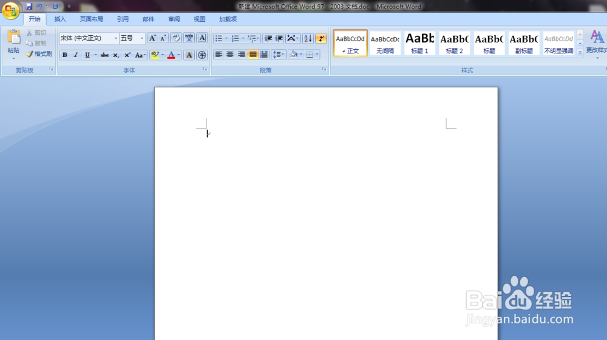Select 不明显强调 style
607x340 pixels.
(x=558, y=43)
